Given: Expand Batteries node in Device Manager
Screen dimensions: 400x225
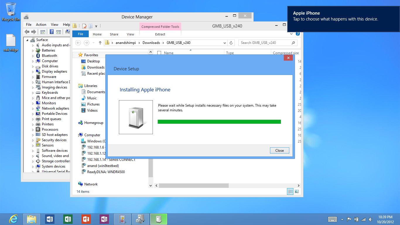Looking at the screenshot, I should click(x=33, y=50).
